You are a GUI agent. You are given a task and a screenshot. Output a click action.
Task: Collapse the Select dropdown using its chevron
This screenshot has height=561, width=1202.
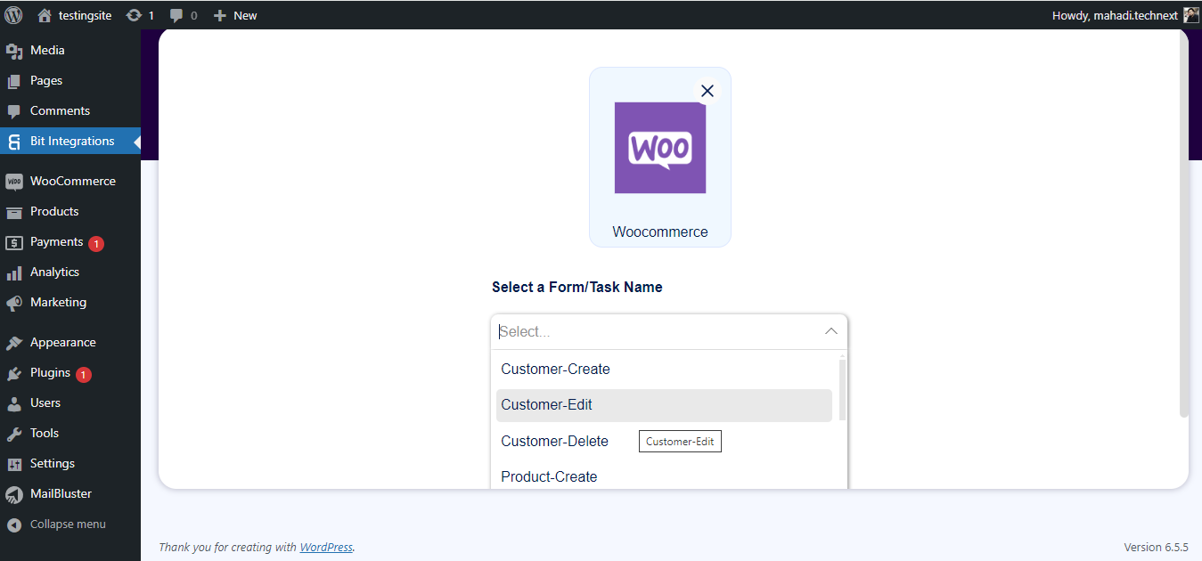pos(831,331)
